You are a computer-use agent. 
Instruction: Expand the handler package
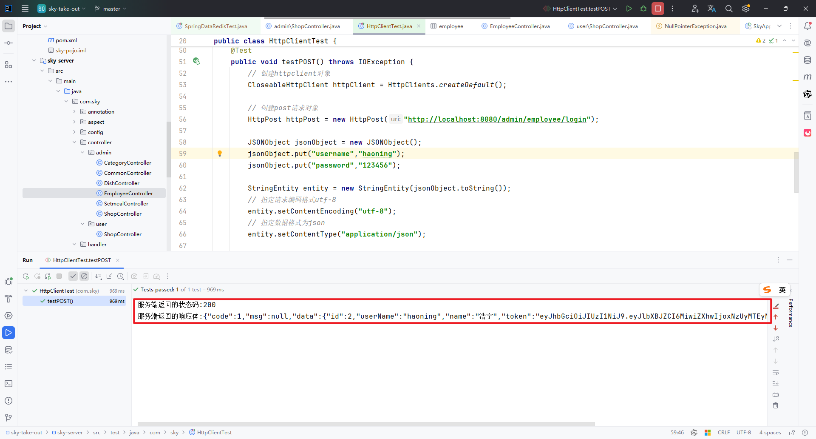coord(74,244)
